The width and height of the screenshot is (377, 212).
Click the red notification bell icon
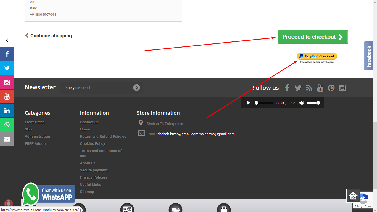(9, 203)
